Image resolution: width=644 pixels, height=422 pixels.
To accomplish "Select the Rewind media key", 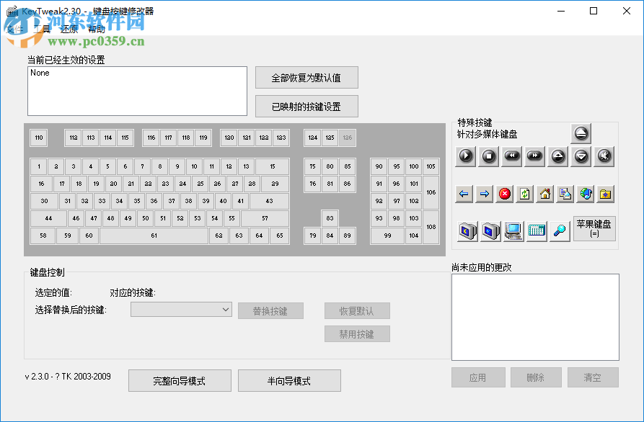I will 511,156.
